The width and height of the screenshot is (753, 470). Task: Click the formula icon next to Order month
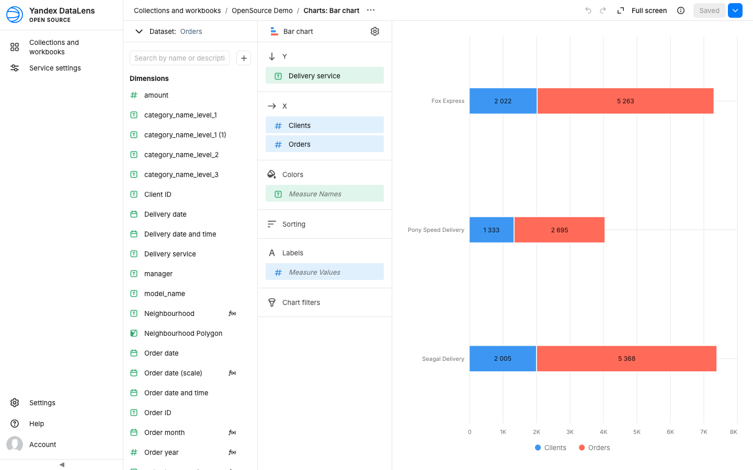232,432
